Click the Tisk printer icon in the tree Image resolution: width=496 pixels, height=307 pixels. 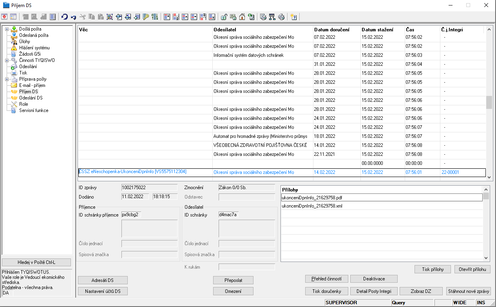[14, 73]
